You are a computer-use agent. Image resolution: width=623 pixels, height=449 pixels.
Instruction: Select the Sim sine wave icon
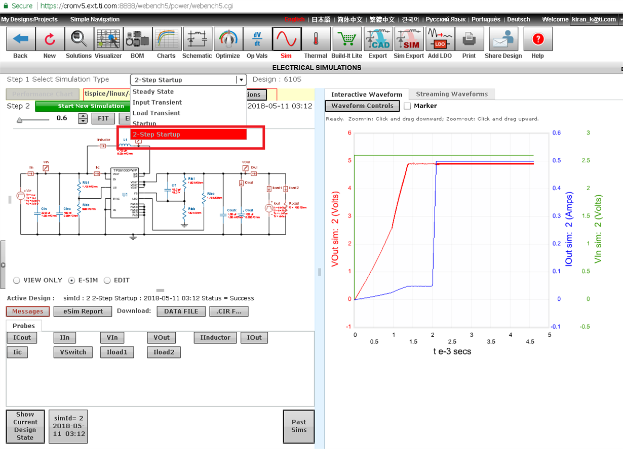[287, 39]
